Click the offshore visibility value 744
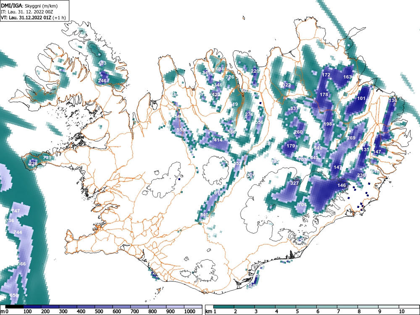The image size is (420, 315). (x=18, y=232)
